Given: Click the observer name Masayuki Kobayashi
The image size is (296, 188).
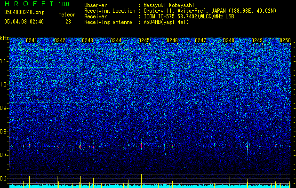Looking at the screenshot, I should click(169, 5).
